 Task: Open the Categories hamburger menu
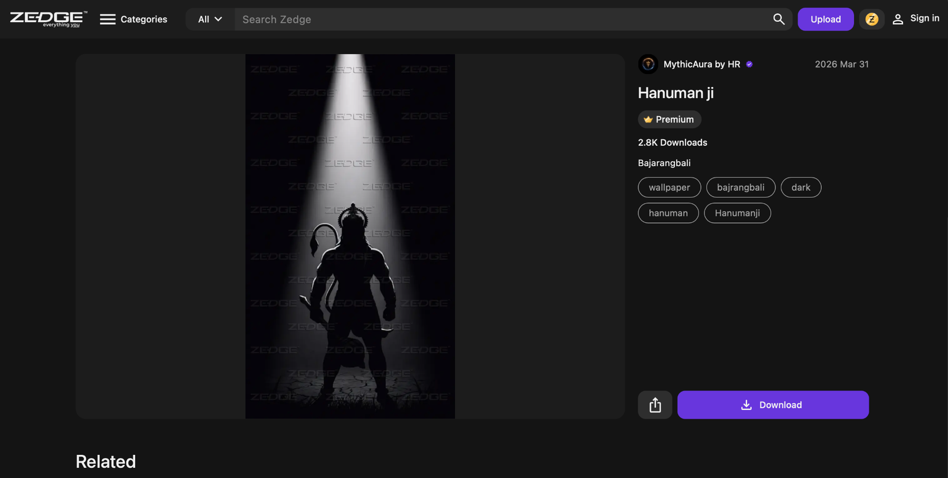coord(133,19)
